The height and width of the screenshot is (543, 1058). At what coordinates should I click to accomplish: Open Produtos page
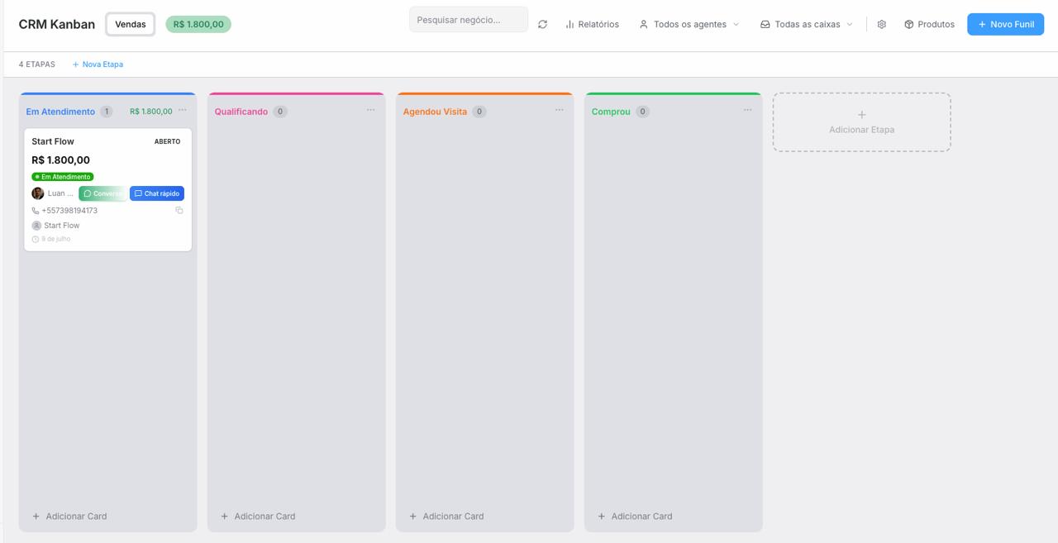pyautogui.click(x=929, y=24)
